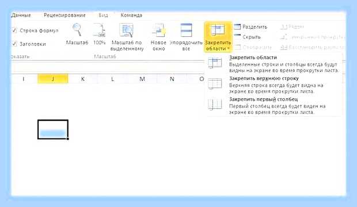Select column M header
Image resolution: width=357 pixels, height=207 pixels.
pyautogui.click(x=142, y=79)
